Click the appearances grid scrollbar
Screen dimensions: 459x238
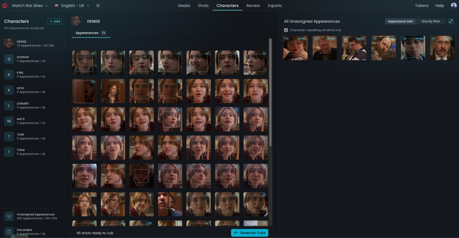point(270,92)
